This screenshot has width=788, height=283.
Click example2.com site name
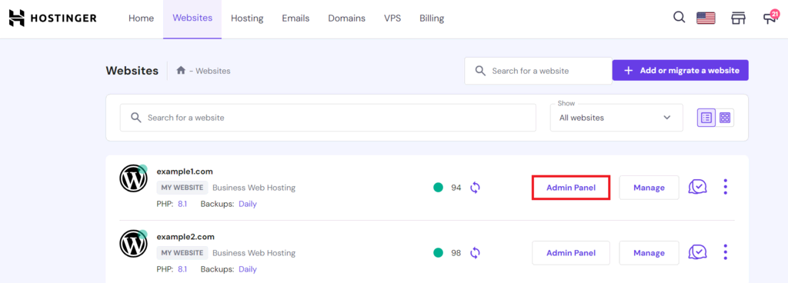[x=186, y=237]
